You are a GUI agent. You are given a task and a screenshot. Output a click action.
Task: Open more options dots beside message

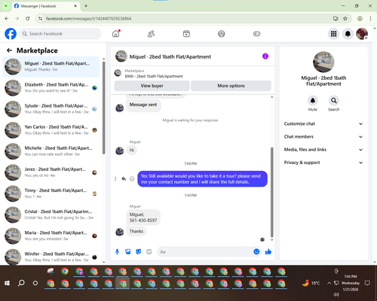(115, 179)
